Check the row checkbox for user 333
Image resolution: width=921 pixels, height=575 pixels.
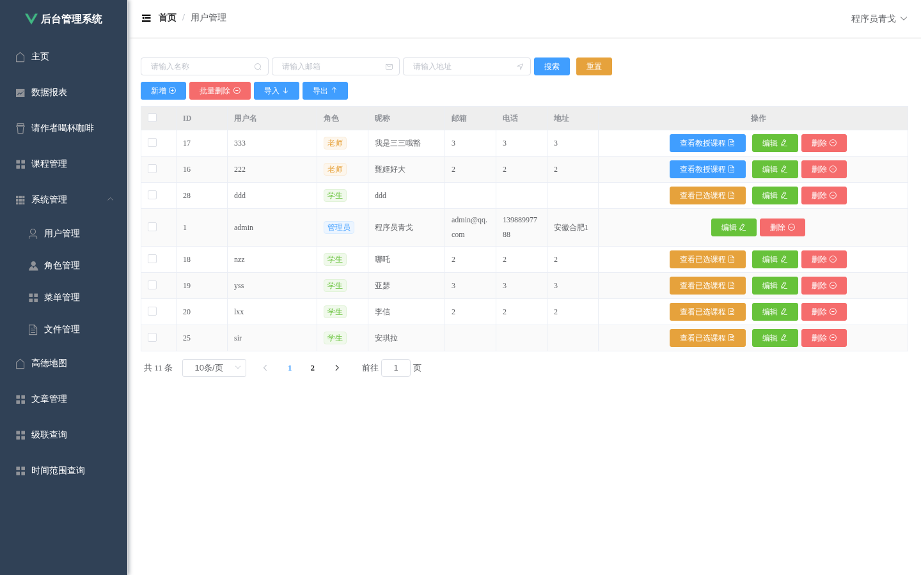pyautogui.click(x=152, y=142)
